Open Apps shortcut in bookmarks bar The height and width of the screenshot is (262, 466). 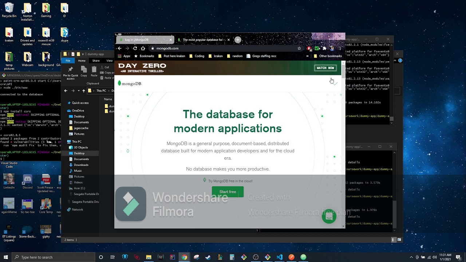(x=124, y=56)
